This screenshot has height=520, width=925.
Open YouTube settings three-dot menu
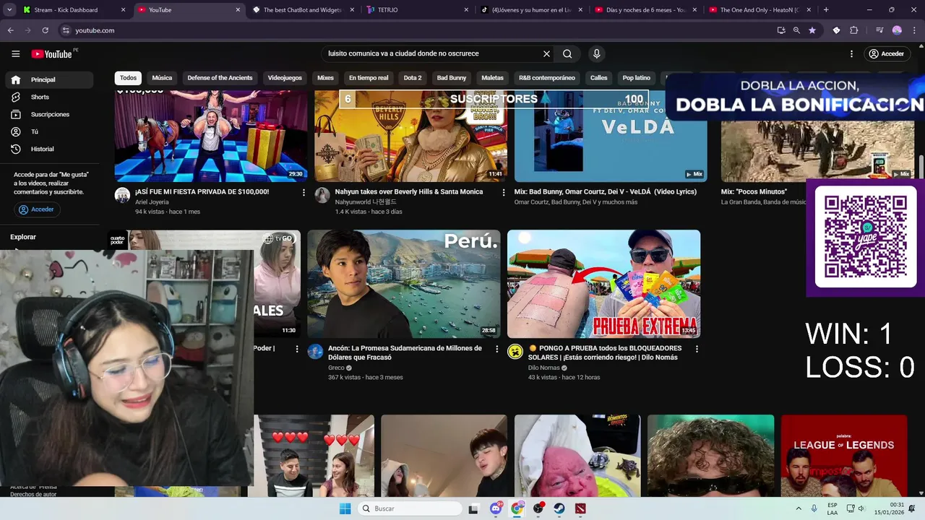pyautogui.click(x=851, y=54)
